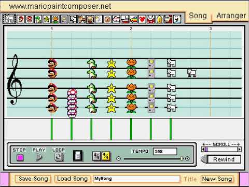Click the tempo value field showing 358
The height and width of the screenshot is (187, 249).
(165, 152)
